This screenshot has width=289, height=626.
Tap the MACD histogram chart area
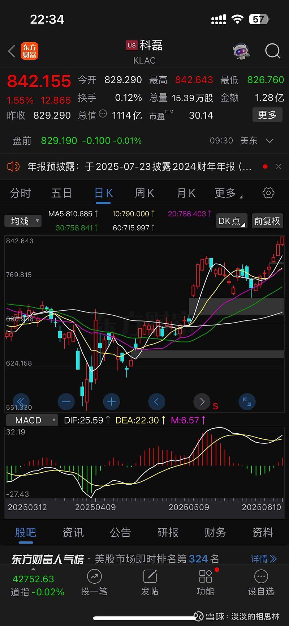pos(144,463)
